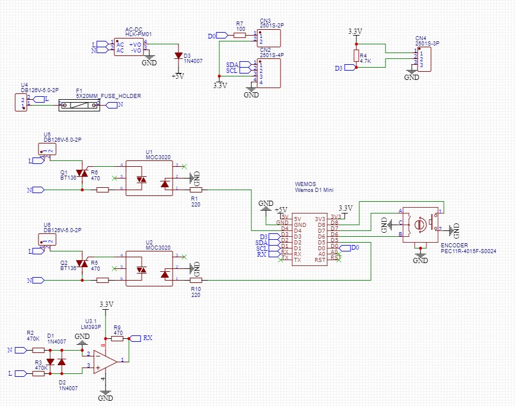Click the R2 470K resistor symbol
Screen dimensions: 515x406
(38, 350)
